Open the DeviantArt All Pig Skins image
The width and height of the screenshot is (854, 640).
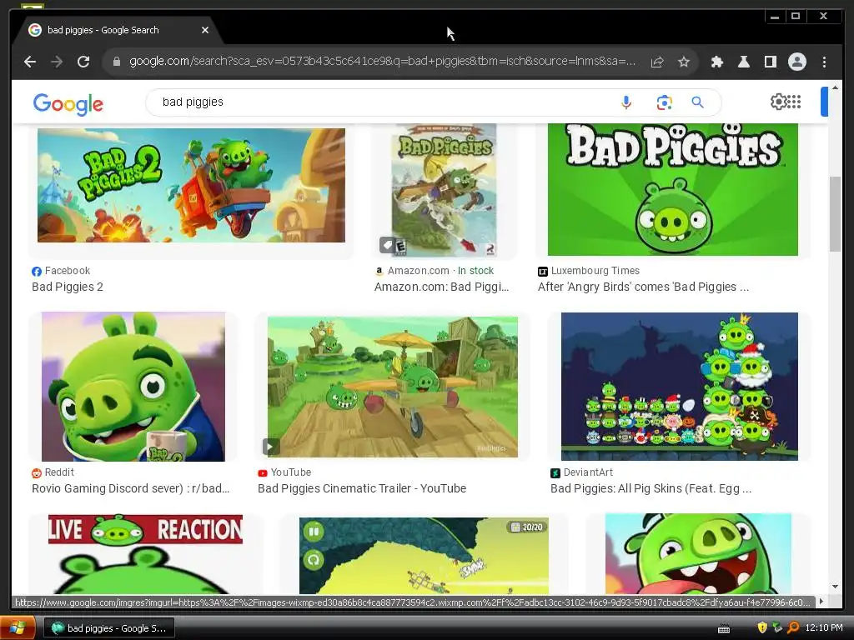point(680,387)
